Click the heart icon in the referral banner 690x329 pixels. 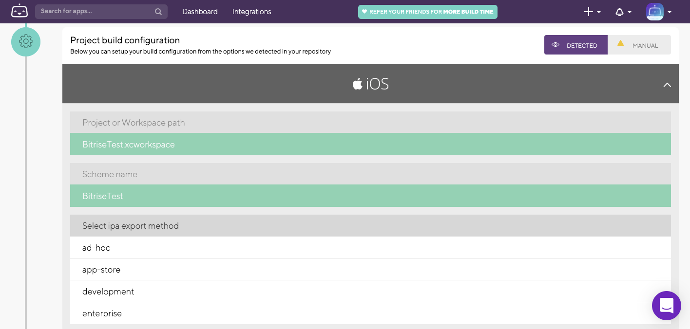(x=364, y=12)
